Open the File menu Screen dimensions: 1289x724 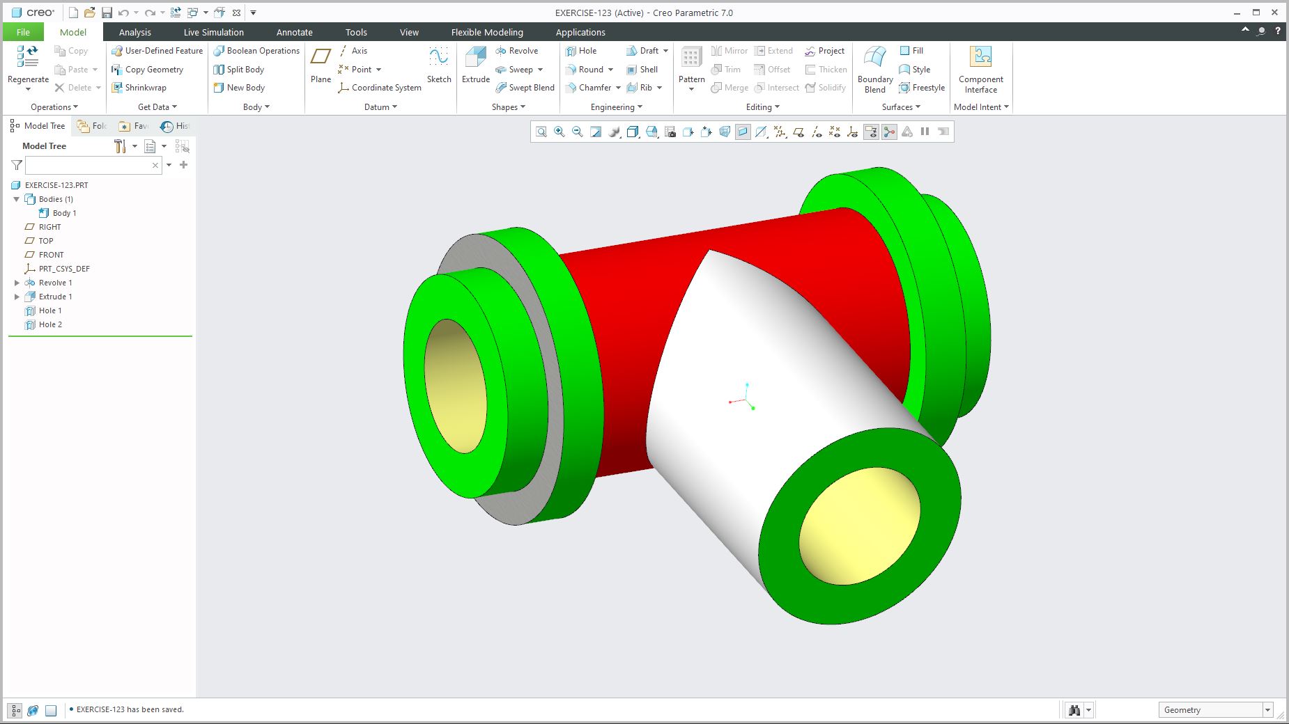point(23,32)
